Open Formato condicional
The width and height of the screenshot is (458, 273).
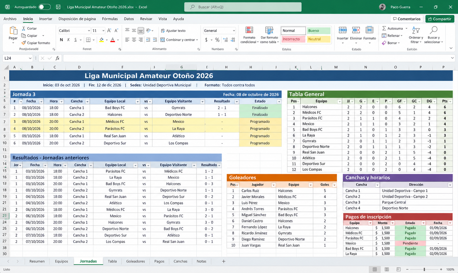pos(249,35)
